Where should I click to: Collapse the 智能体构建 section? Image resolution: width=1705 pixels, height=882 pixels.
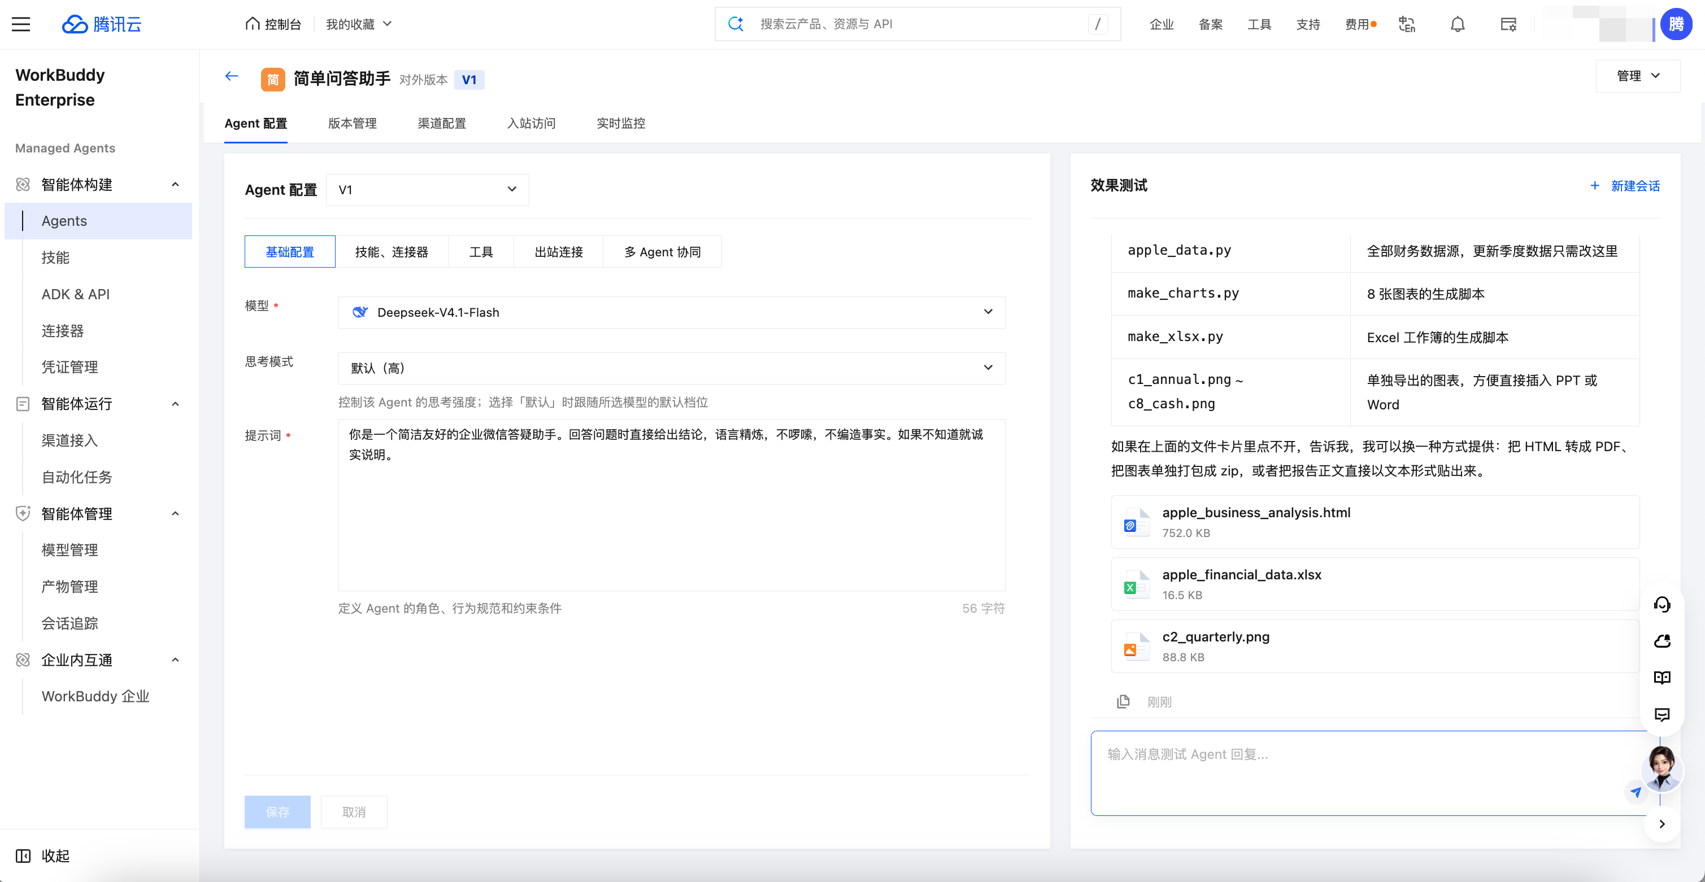(175, 185)
